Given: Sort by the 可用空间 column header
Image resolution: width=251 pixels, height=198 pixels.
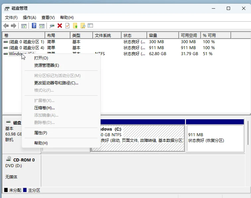Looking at the screenshot, I should (190, 36).
